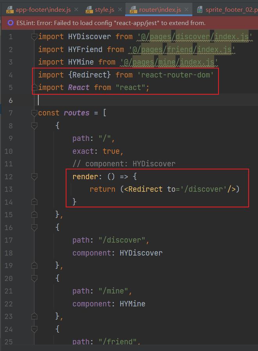Click the fold end marker on line 15
258x351 pixels.
(x=34, y=215)
